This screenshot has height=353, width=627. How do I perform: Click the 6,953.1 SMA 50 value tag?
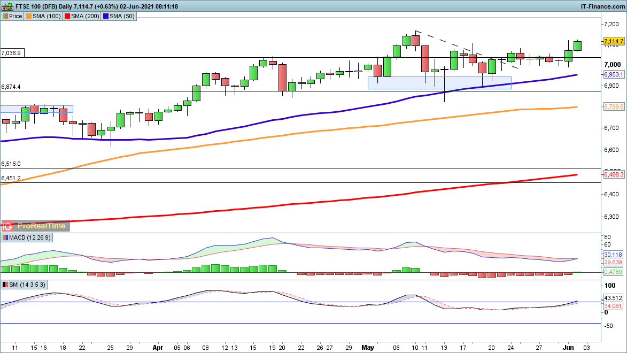pos(614,75)
